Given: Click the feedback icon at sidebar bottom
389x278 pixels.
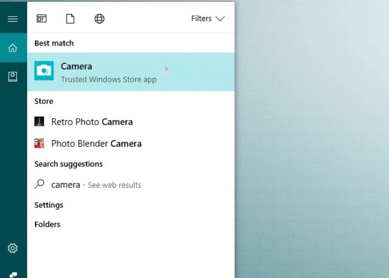Looking at the screenshot, I should click(x=12, y=274).
